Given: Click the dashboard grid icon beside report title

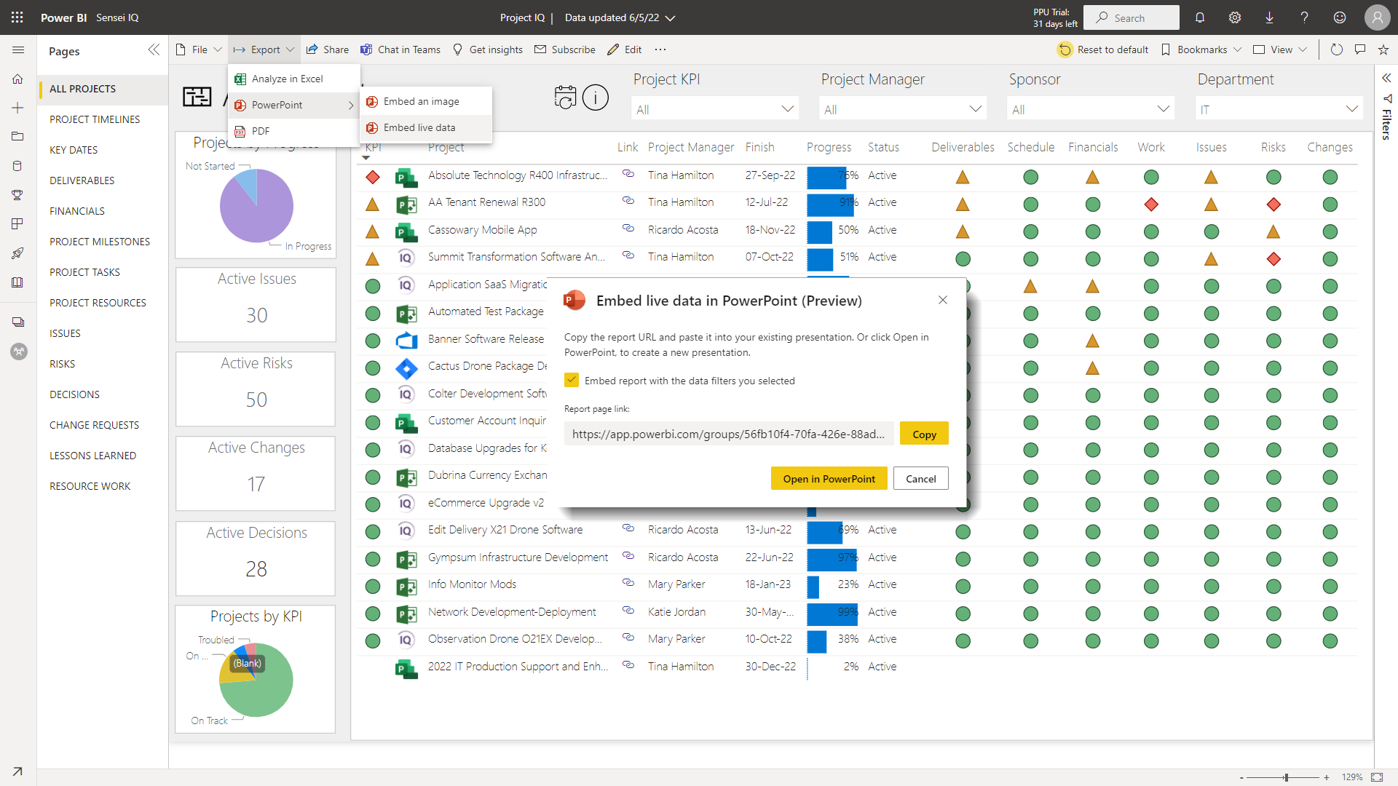Looking at the screenshot, I should 197,96.
